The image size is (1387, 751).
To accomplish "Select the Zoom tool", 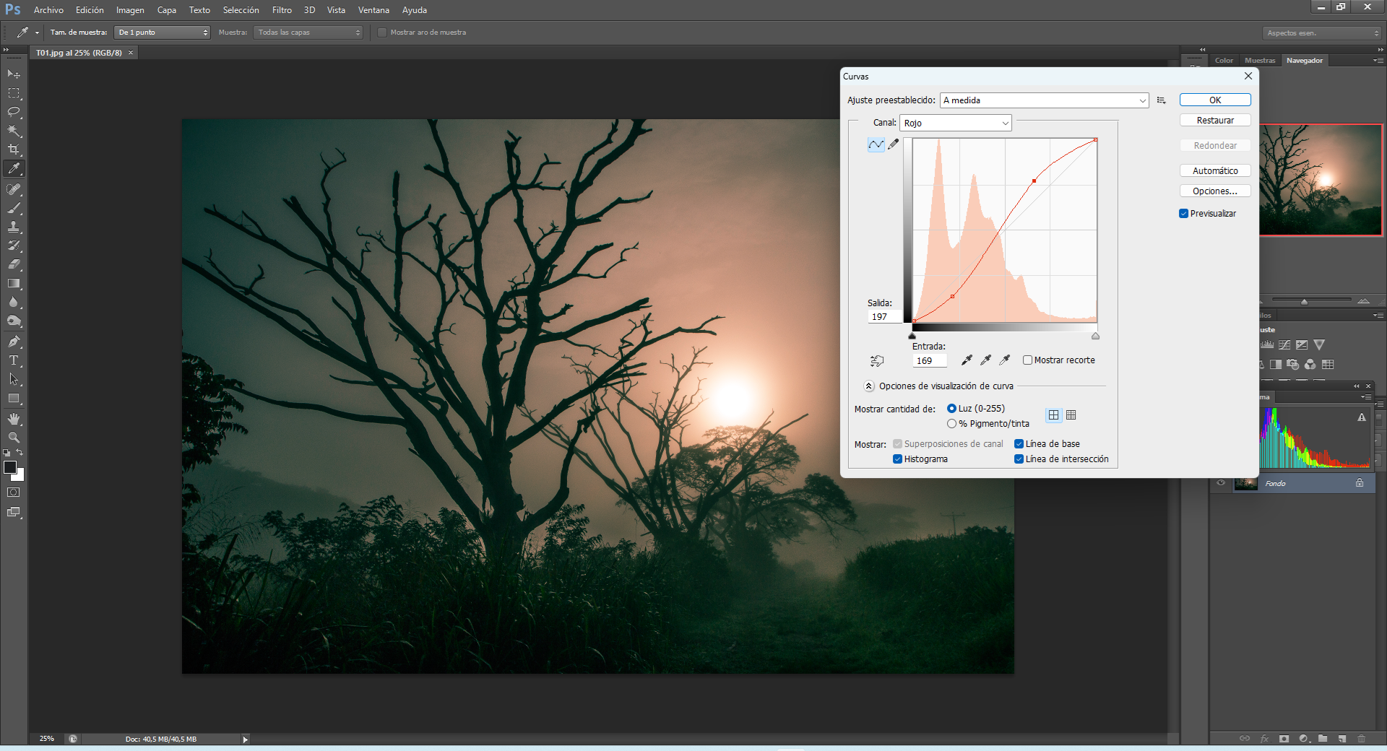I will point(14,438).
